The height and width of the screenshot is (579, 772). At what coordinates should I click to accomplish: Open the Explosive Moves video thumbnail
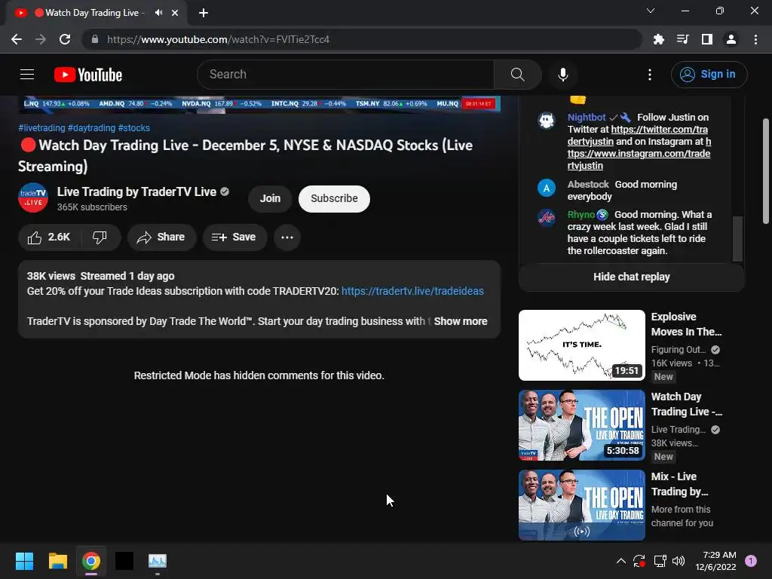coord(581,345)
